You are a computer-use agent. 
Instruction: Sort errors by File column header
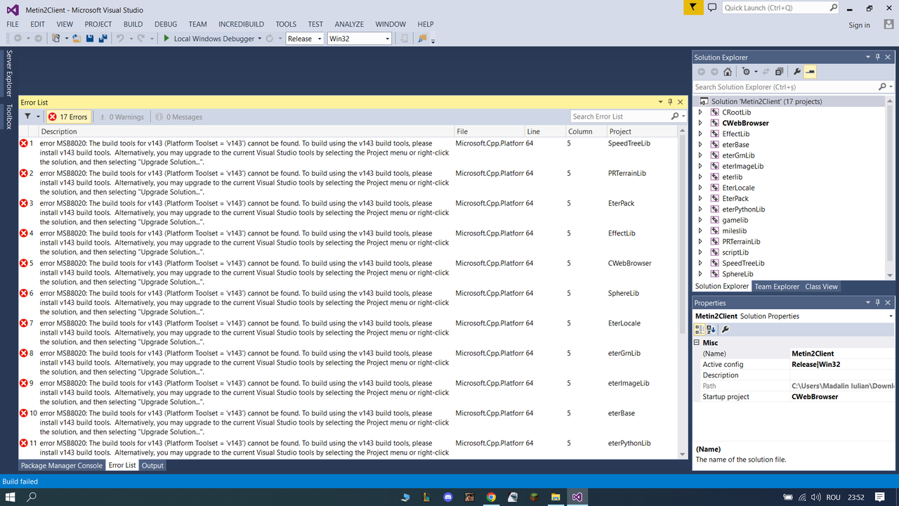(490, 131)
